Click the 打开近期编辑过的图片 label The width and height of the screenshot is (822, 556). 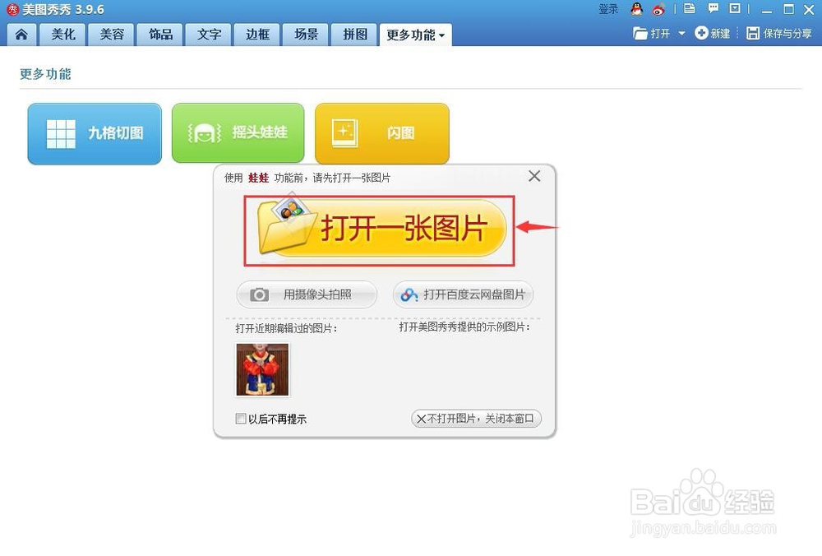[286, 328]
